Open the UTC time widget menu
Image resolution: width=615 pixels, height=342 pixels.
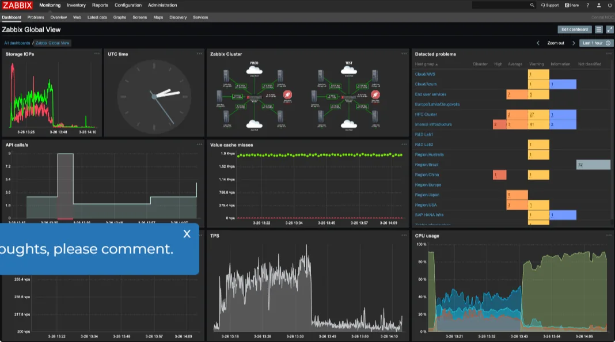click(199, 54)
